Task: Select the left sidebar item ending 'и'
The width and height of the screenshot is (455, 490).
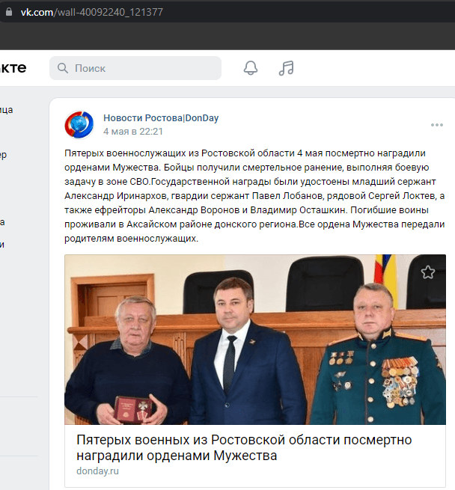Action: (x=2, y=245)
